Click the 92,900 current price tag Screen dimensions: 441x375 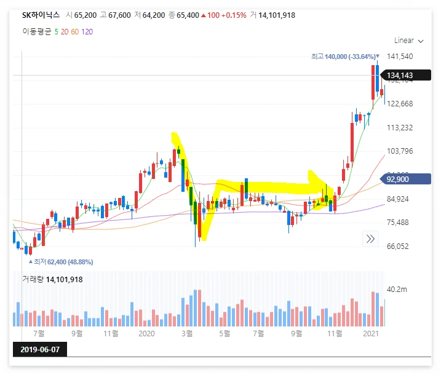[x=405, y=179]
